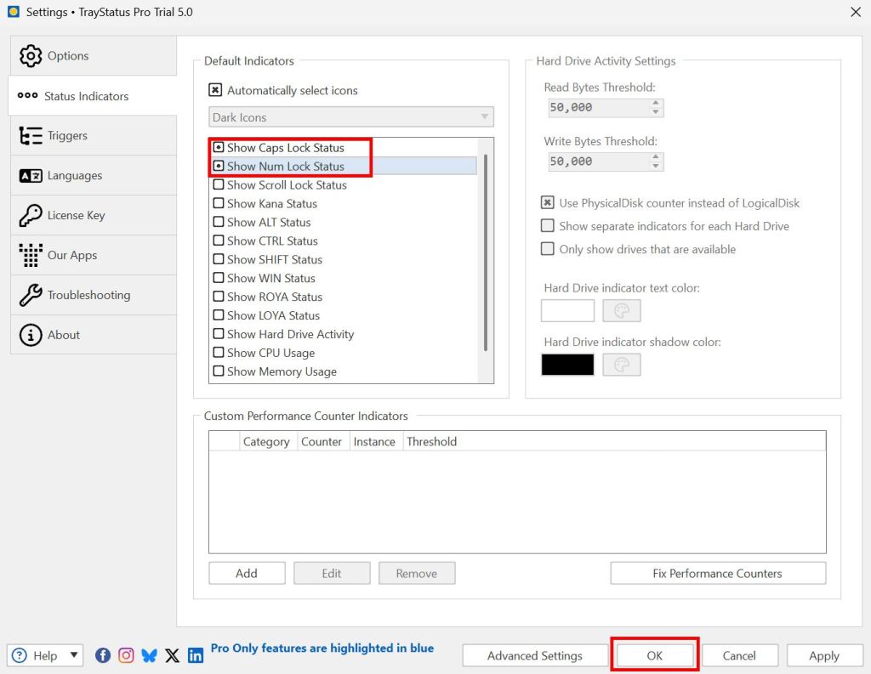This screenshot has height=674, width=871.
Task: View the Our Apps tab
Action: click(94, 255)
